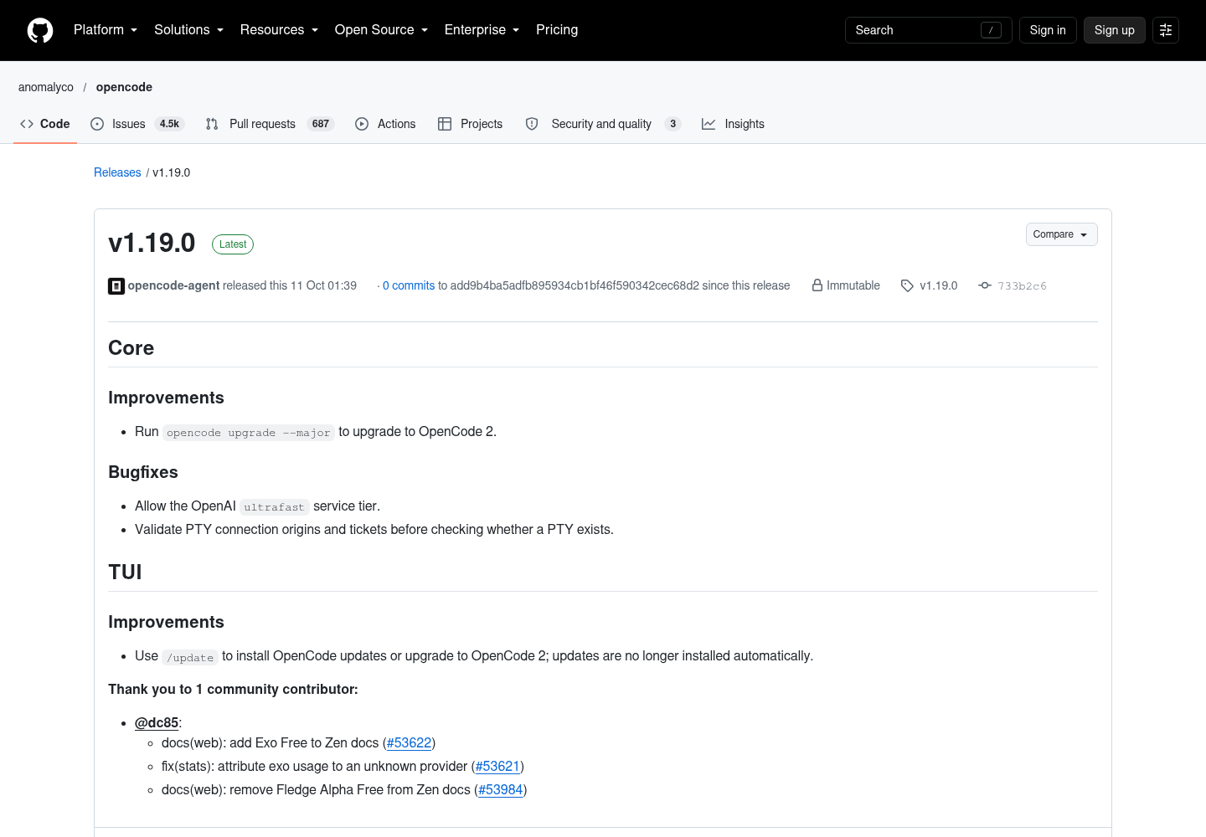Screen dimensions: 1206x837
Task: Click the 'ultrafast' code text
Action: [x=275, y=507]
